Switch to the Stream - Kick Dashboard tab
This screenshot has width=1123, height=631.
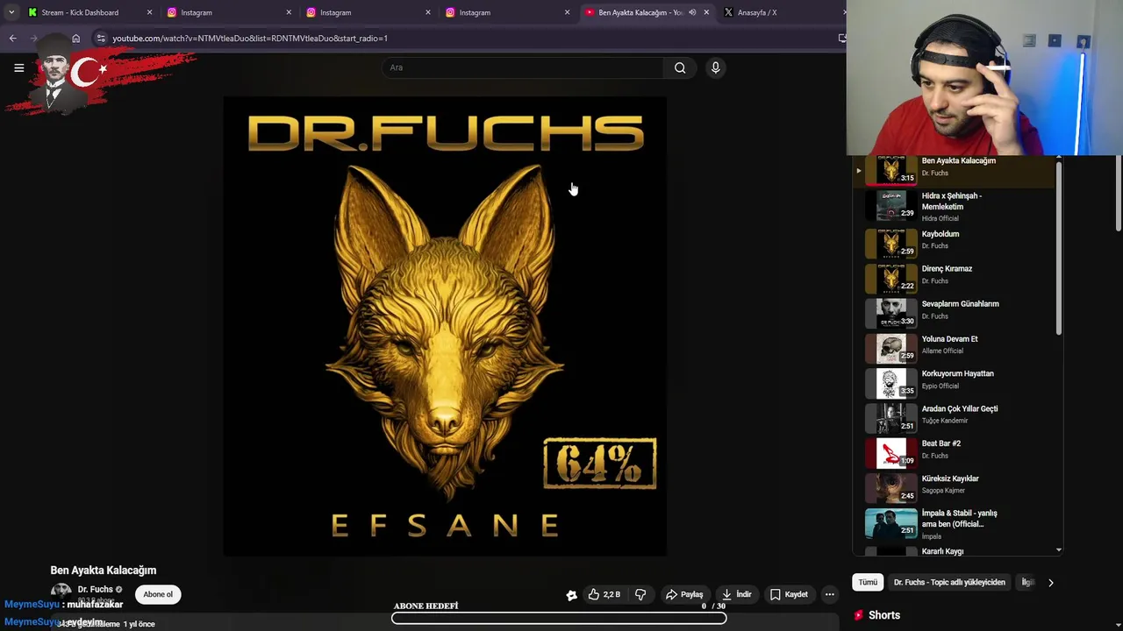pyautogui.click(x=90, y=12)
